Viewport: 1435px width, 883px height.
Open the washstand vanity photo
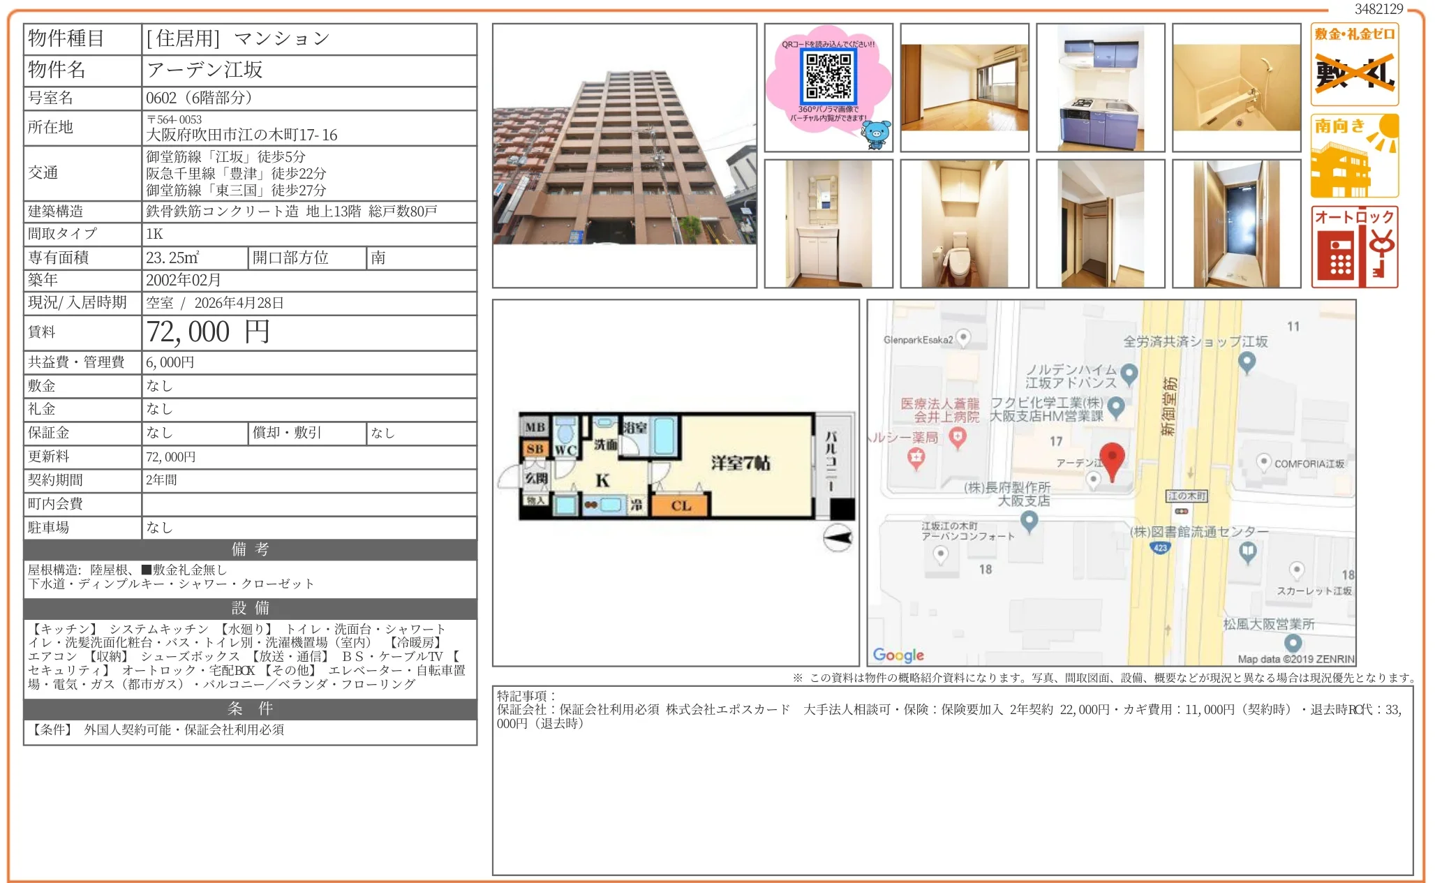coord(828,223)
